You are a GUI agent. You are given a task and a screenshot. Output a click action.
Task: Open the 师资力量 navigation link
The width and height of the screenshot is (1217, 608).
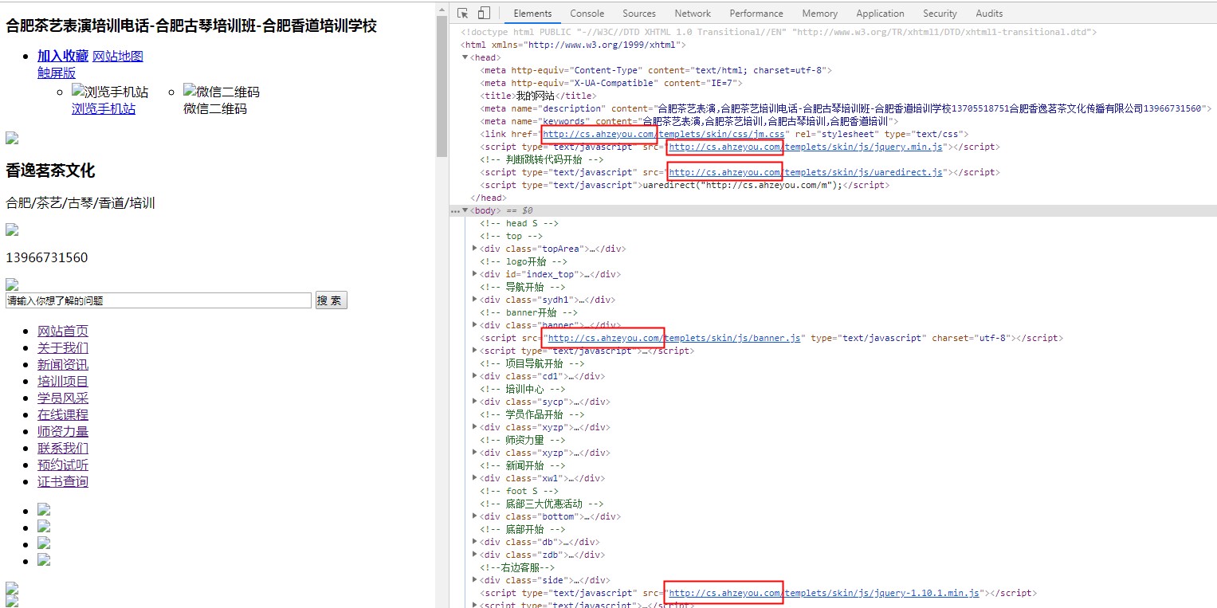click(63, 431)
